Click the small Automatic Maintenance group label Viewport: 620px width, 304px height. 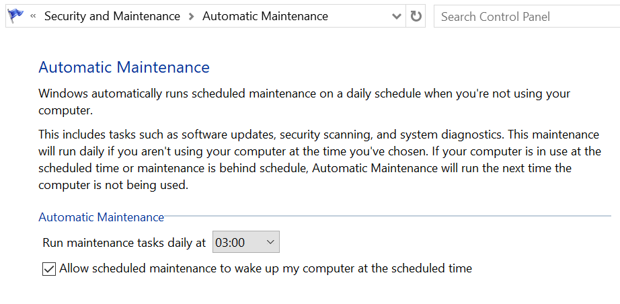click(101, 217)
